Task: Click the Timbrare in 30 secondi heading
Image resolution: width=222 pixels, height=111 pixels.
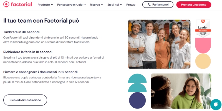Action: (21, 32)
